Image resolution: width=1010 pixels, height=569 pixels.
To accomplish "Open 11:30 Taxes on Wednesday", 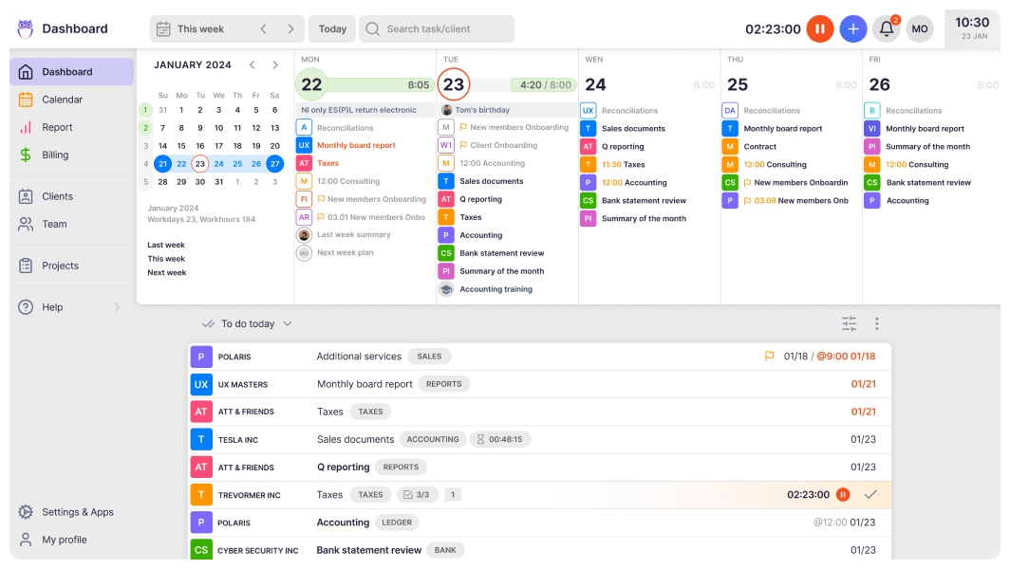I will point(623,164).
